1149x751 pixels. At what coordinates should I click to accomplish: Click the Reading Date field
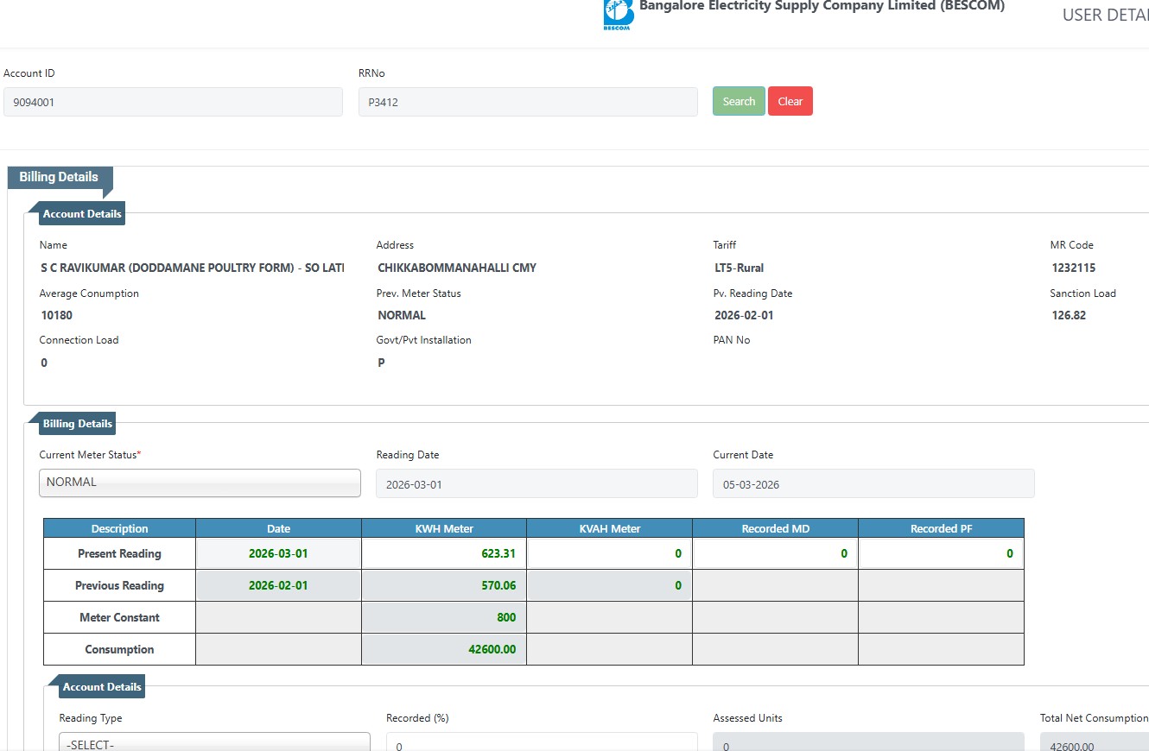(536, 484)
